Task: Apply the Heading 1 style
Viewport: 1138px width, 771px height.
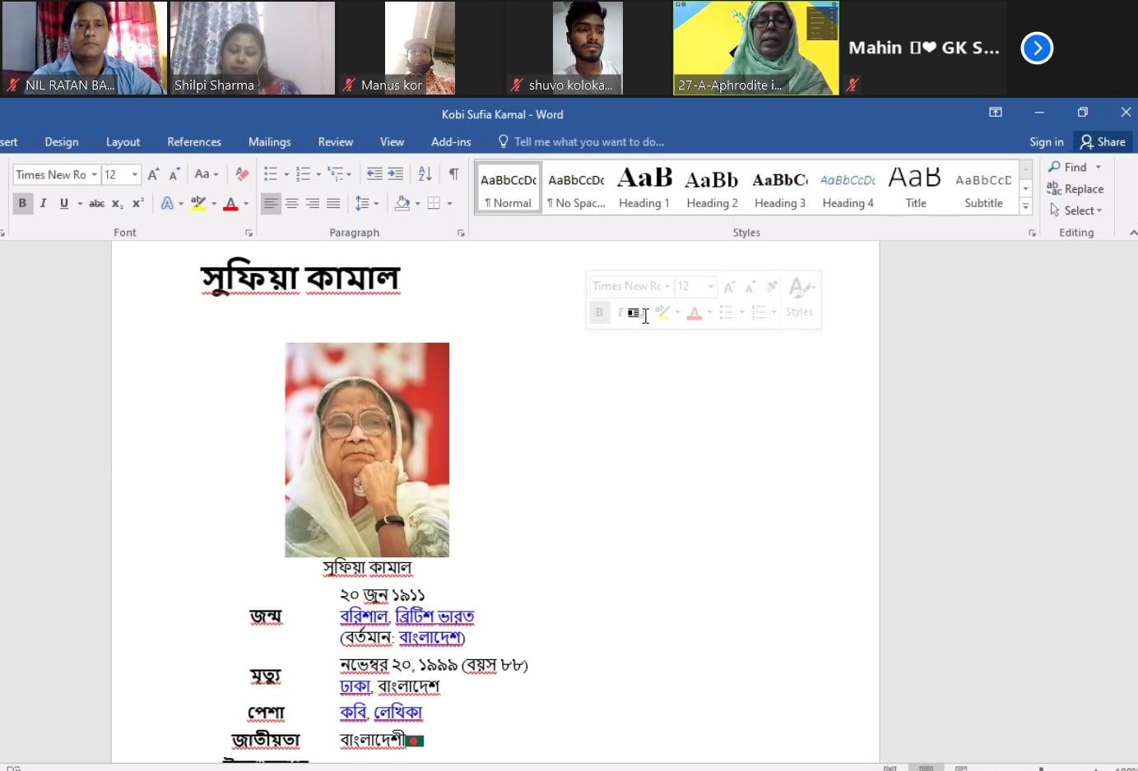Action: [x=644, y=188]
